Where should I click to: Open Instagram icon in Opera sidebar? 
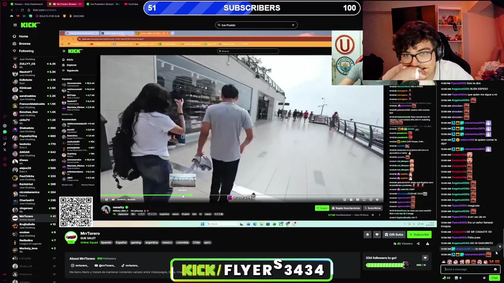tap(5, 138)
